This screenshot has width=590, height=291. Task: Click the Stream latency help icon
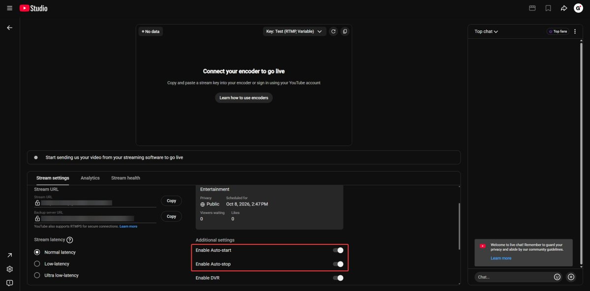70,240
